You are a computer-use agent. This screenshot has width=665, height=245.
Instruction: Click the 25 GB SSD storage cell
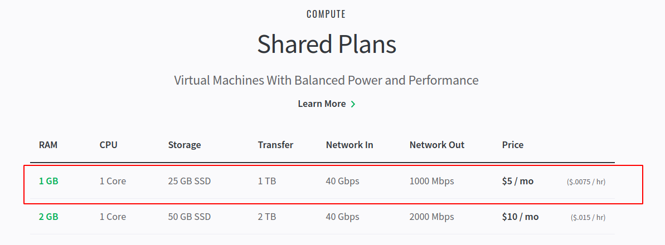pyautogui.click(x=190, y=182)
